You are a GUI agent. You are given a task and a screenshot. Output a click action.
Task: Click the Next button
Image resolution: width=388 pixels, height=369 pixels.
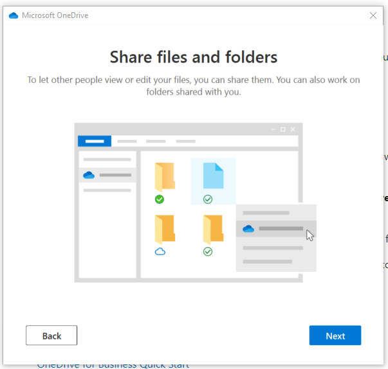click(x=335, y=336)
